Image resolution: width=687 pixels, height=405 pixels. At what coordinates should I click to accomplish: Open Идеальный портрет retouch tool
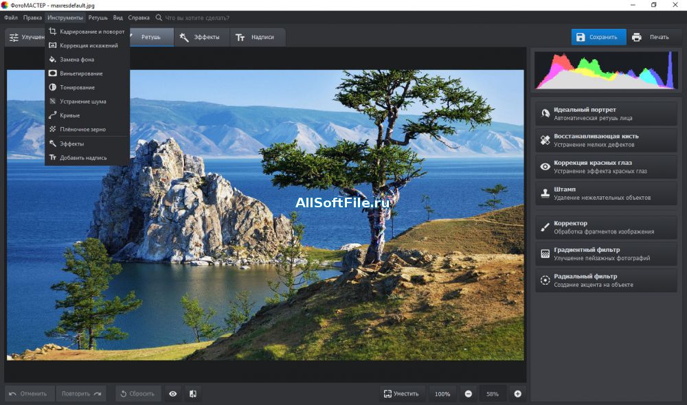[606, 113]
